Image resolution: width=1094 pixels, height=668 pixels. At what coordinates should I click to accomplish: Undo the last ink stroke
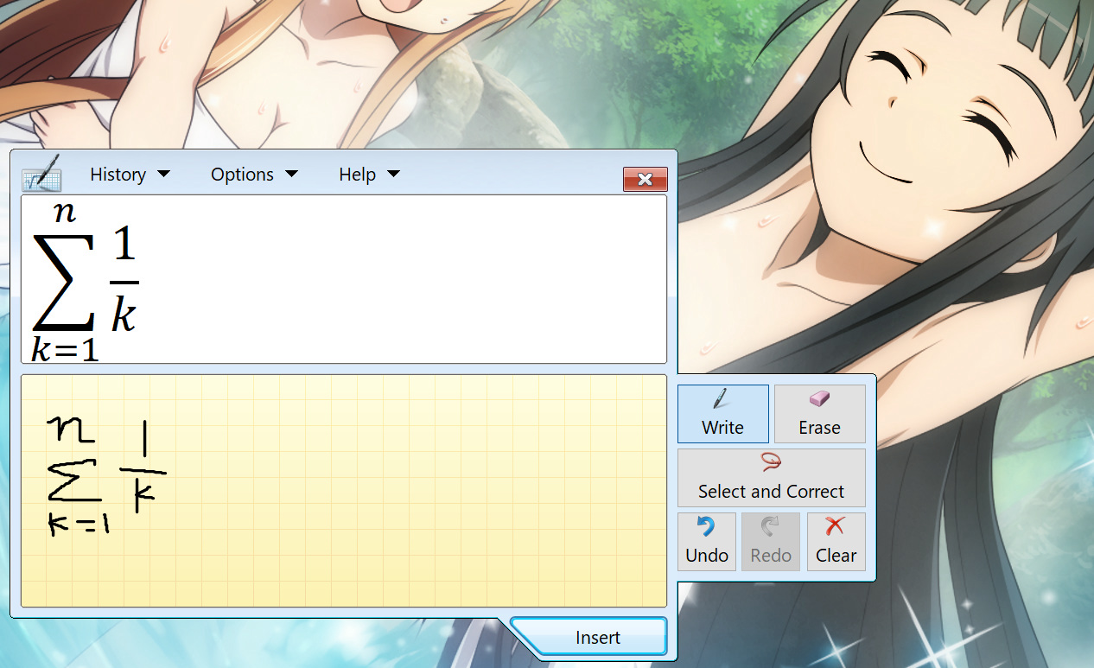707,542
